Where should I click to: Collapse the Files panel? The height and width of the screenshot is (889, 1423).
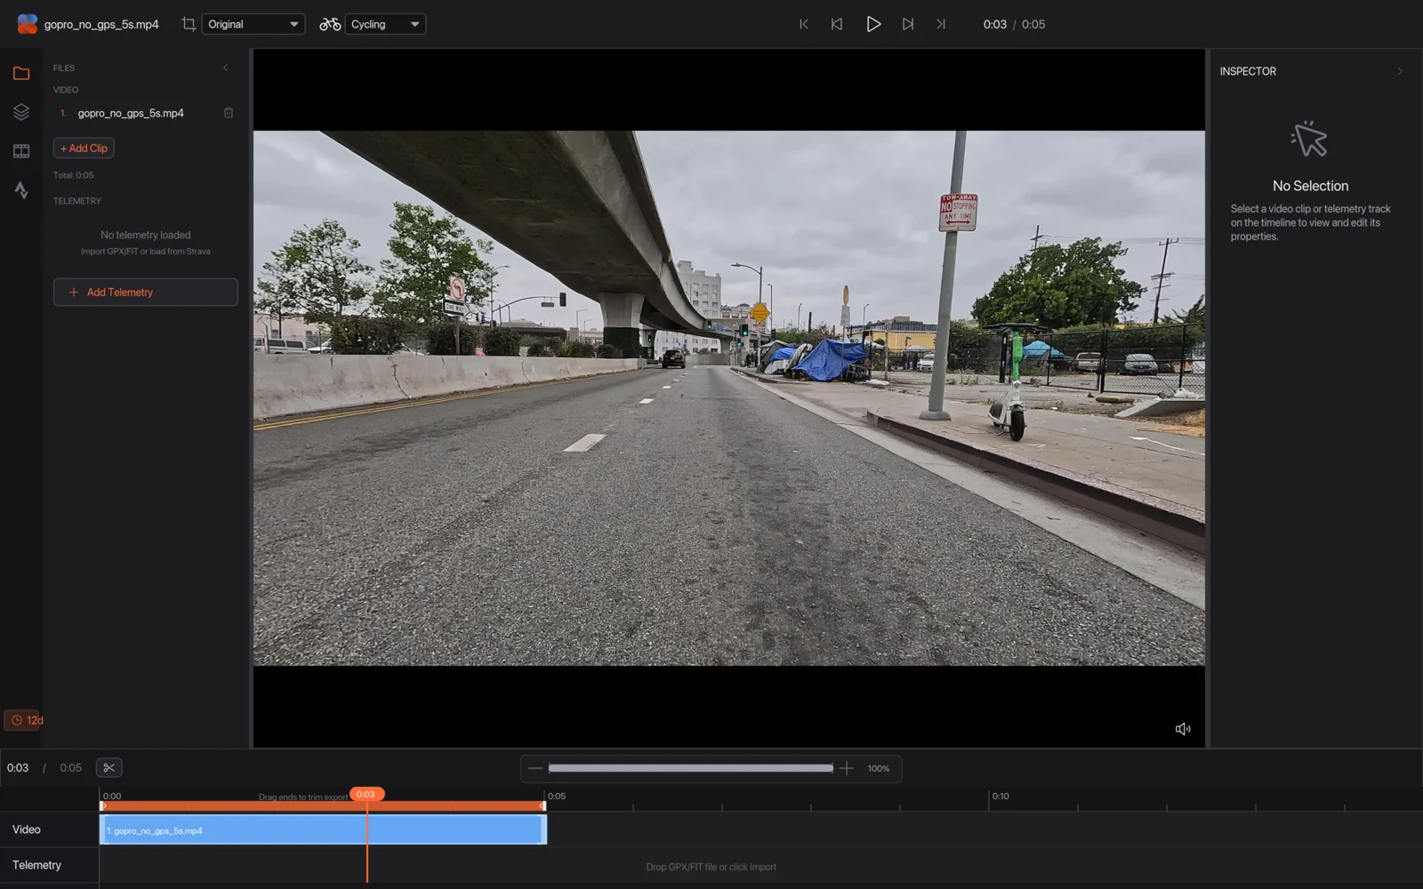coord(226,68)
